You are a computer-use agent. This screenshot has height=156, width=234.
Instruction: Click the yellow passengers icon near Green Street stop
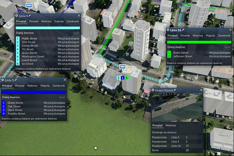[129, 70]
